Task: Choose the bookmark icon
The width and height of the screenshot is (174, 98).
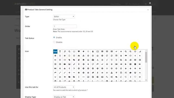Action: 83,60
